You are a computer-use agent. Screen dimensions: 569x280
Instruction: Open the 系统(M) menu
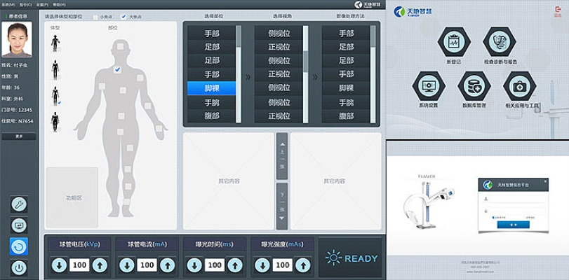coord(7,4)
